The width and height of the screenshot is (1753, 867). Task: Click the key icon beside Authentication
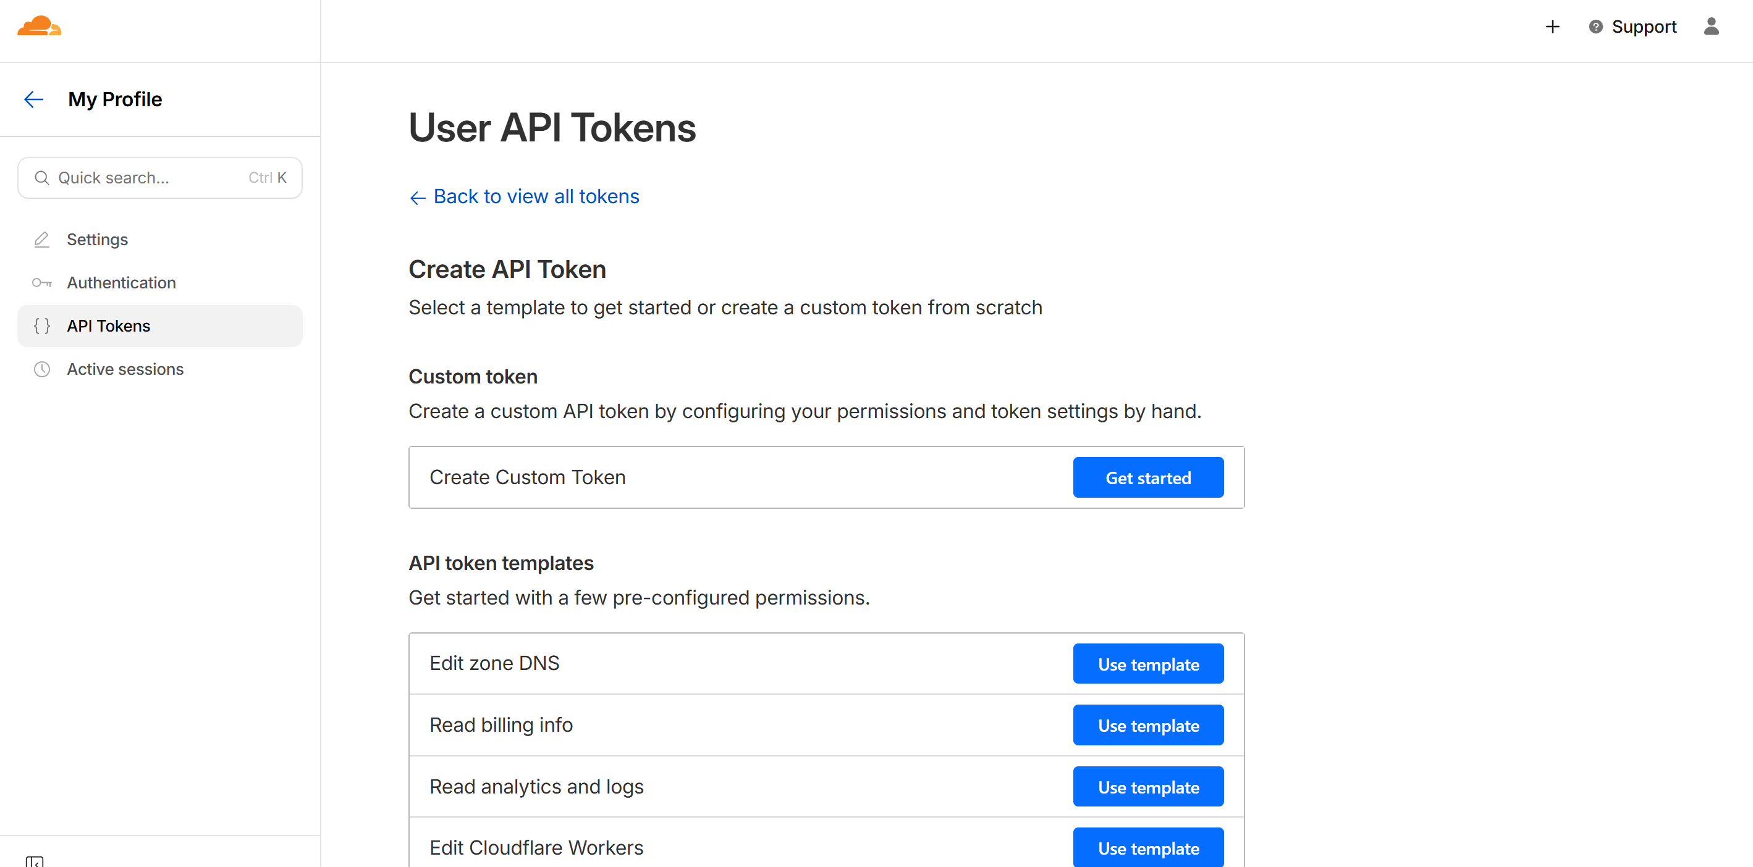tap(41, 283)
